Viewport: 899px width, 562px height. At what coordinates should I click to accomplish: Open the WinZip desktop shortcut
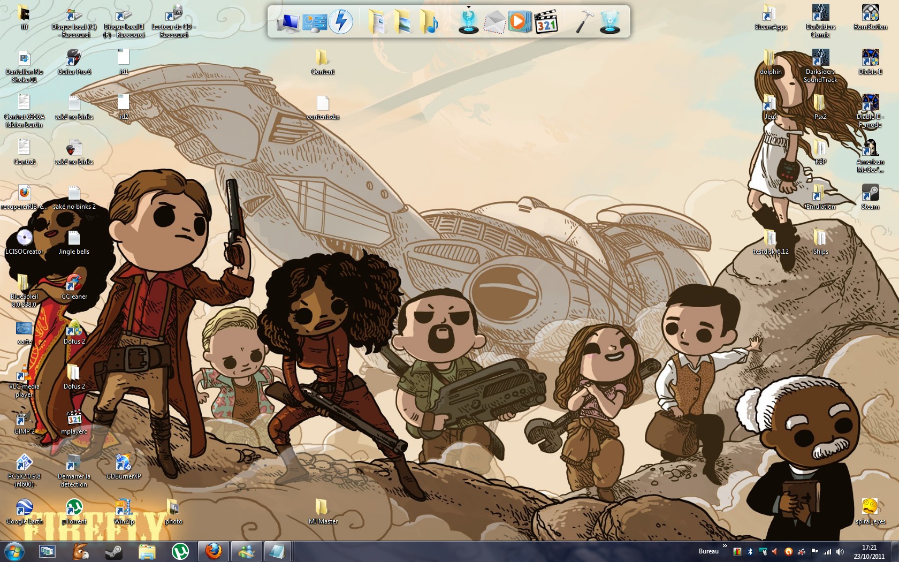point(124,511)
